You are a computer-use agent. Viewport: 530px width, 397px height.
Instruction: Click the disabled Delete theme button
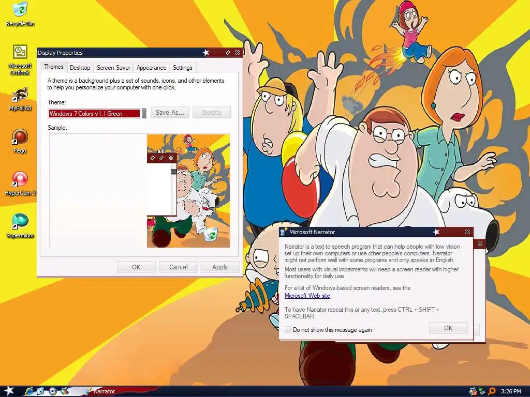(x=212, y=112)
